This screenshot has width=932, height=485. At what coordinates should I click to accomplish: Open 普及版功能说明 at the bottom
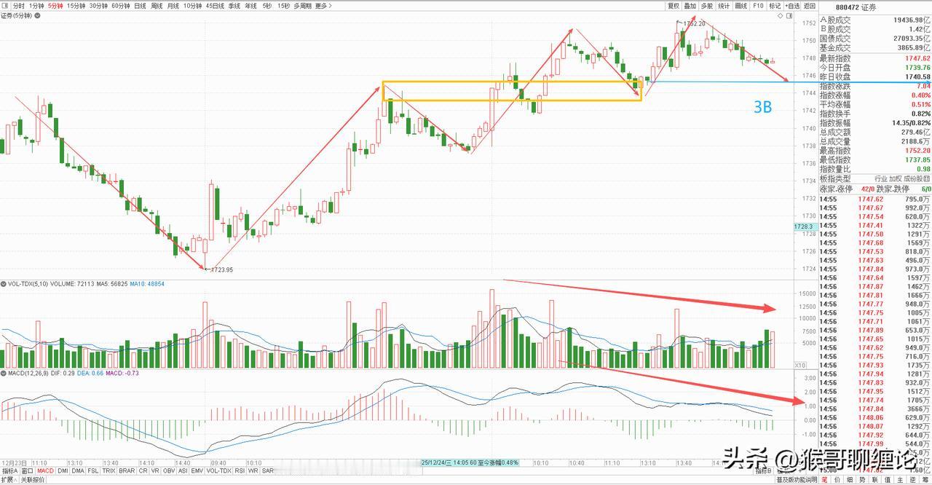797,480
